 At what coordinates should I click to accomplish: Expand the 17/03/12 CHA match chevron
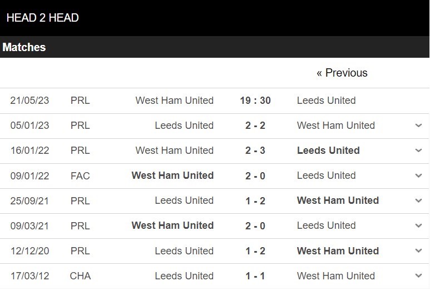pos(418,276)
